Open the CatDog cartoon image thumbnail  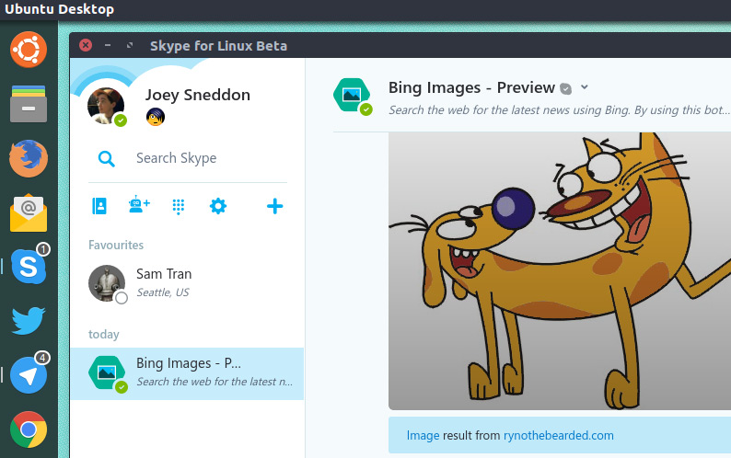(x=560, y=271)
